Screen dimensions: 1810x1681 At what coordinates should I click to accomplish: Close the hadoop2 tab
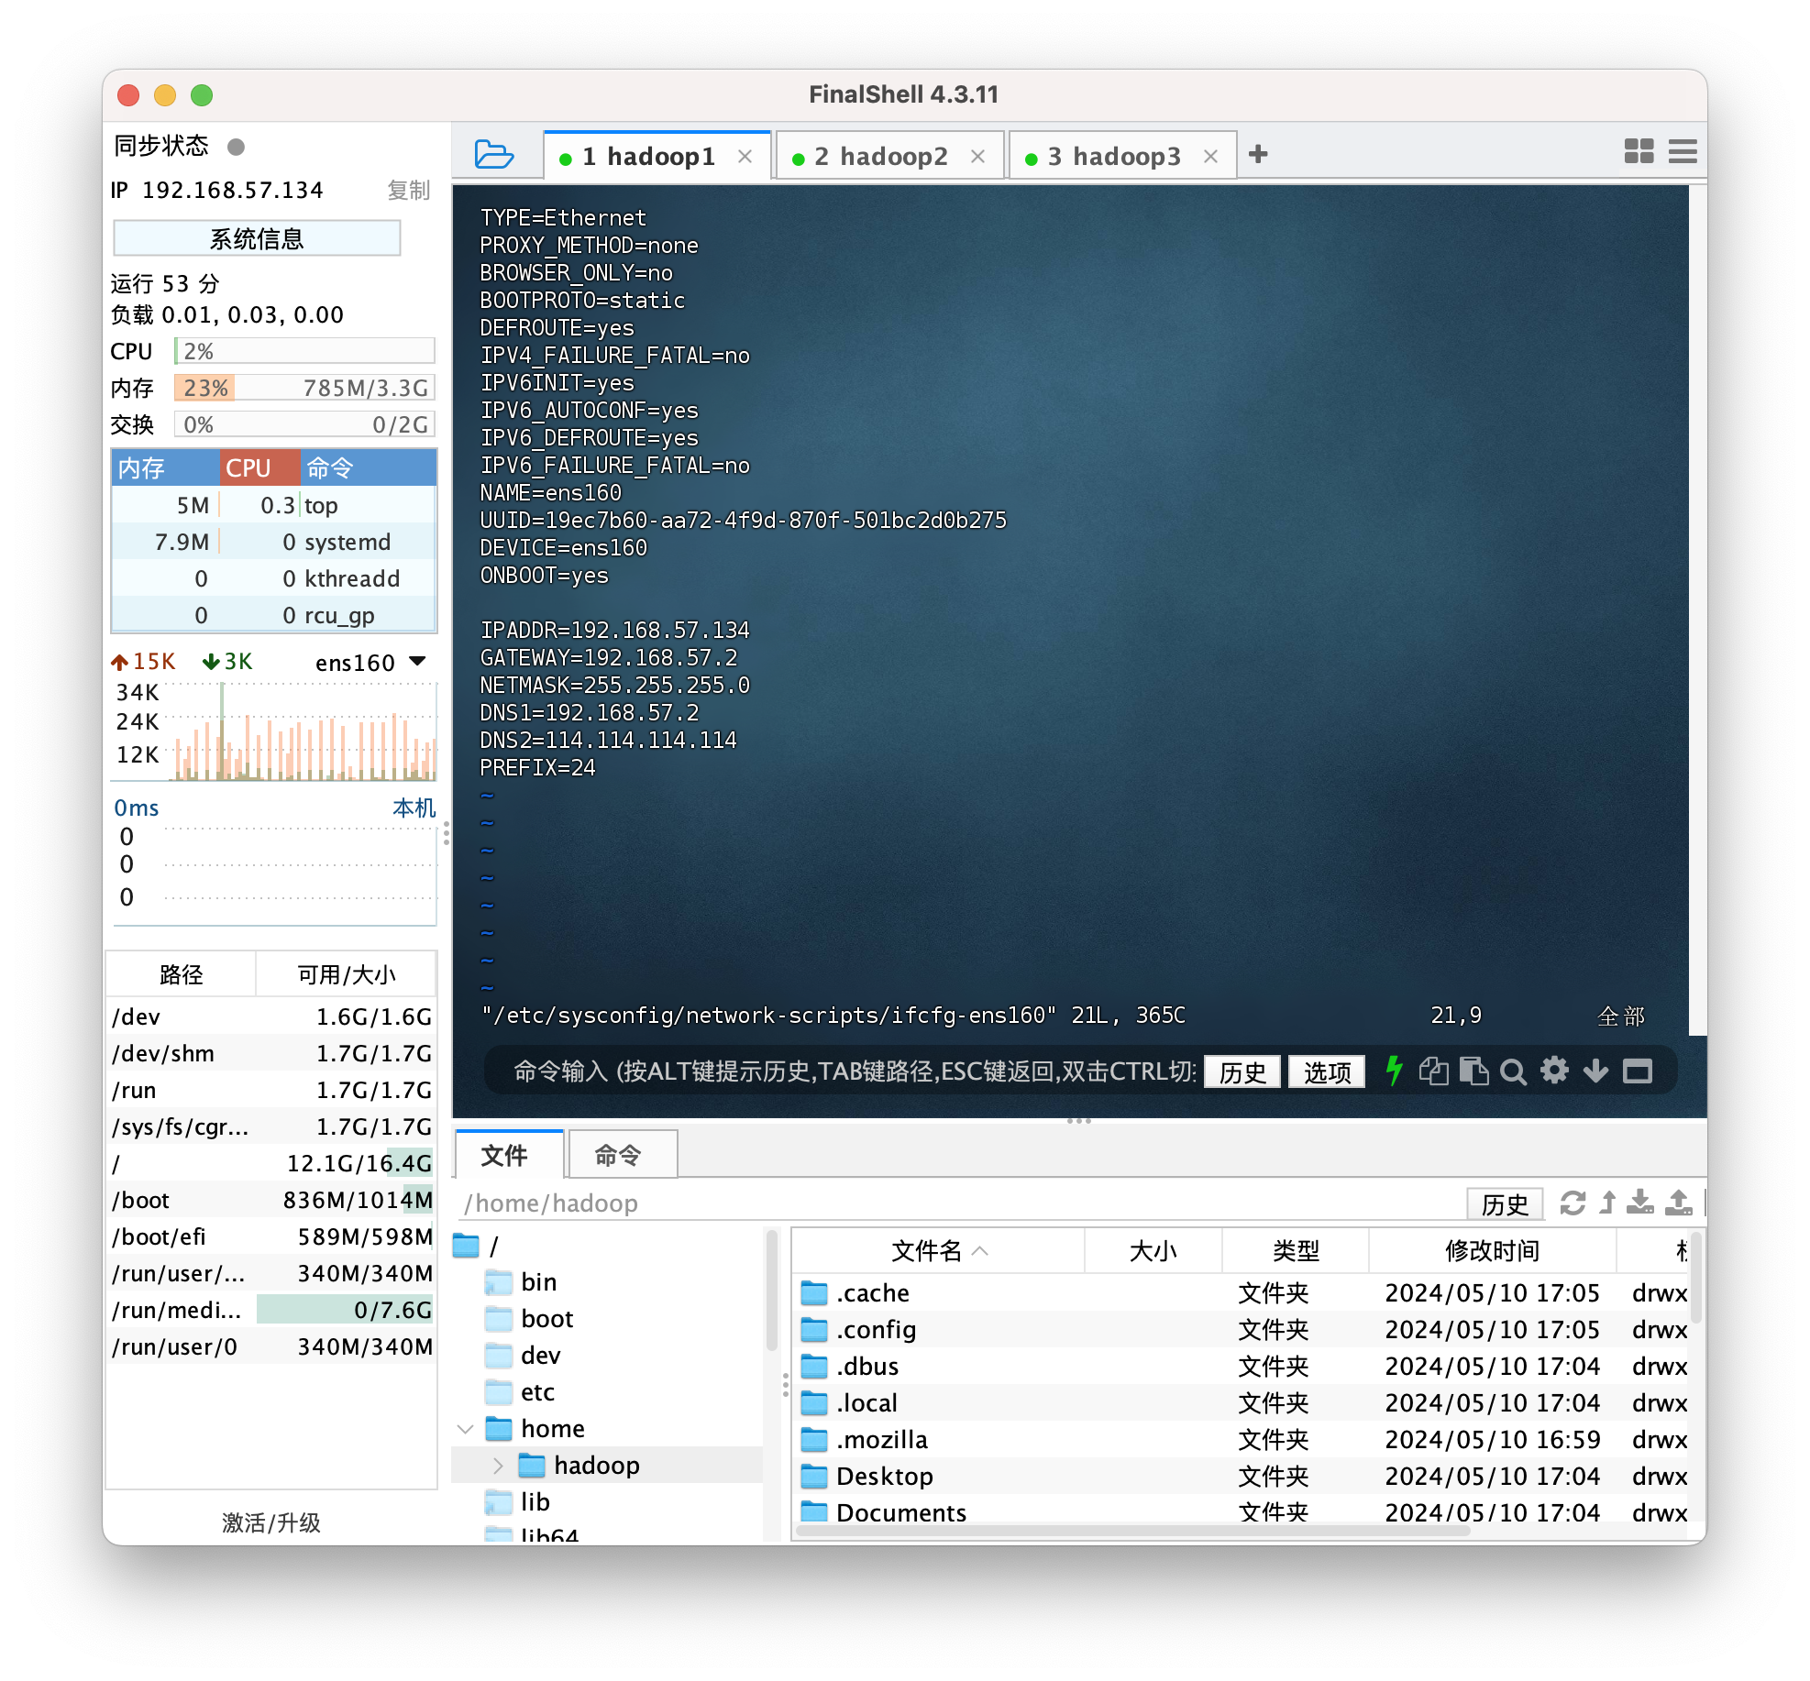coord(977,157)
